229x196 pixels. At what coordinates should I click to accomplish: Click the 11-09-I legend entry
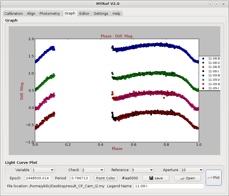coord(211,88)
